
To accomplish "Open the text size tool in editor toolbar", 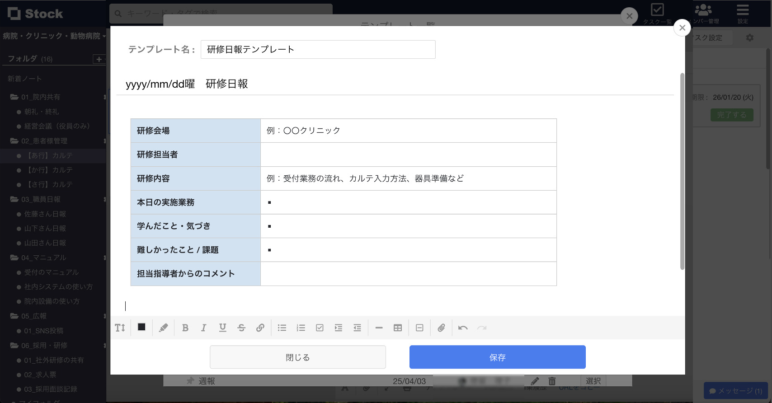I will (120, 328).
